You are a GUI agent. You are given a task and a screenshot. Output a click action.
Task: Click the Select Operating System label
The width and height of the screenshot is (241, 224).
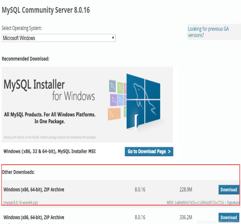[22, 28]
